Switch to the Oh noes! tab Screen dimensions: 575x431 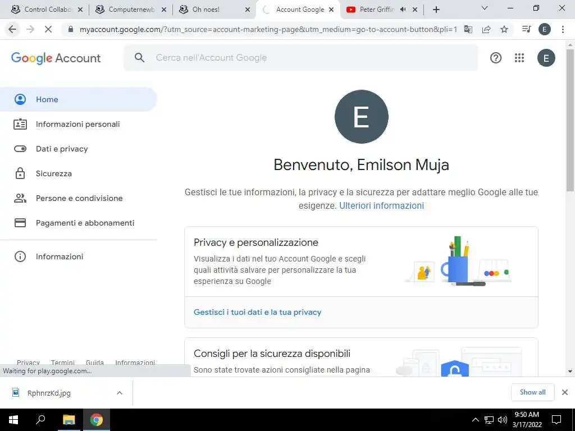point(213,10)
